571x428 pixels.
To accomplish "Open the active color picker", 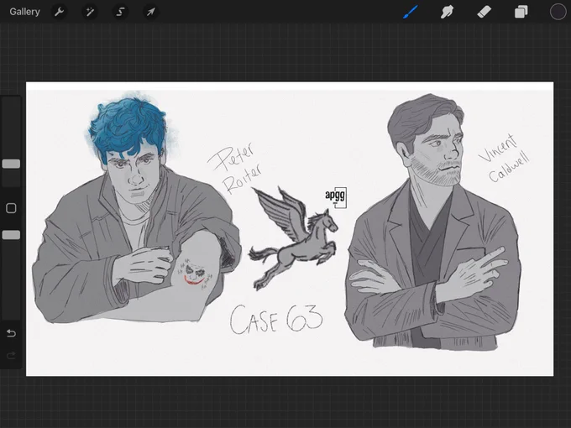I will tap(558, 12).
